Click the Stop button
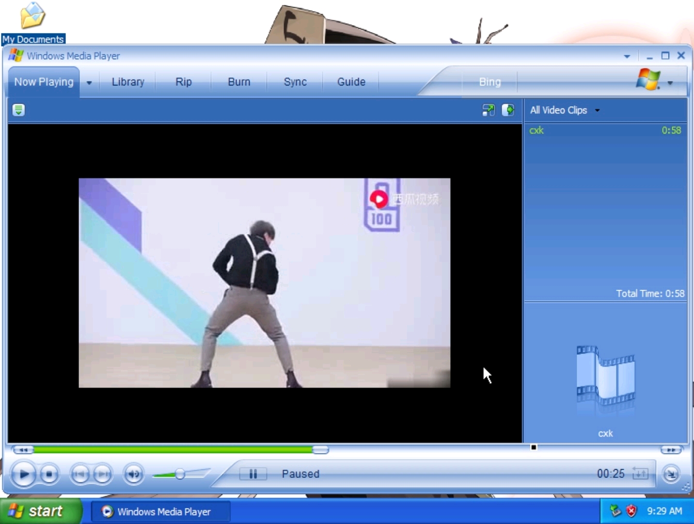Image resolution: width=694 pixels, height=524 pixels. 49,474
